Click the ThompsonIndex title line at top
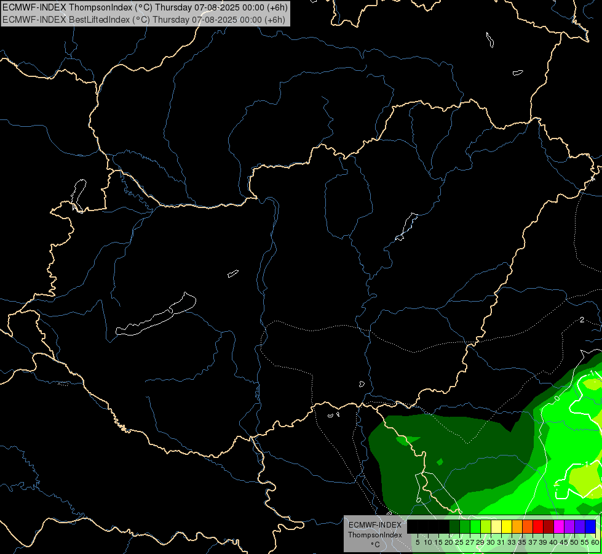The width and height of the screenshot is (602, 554). coord(145,7)
